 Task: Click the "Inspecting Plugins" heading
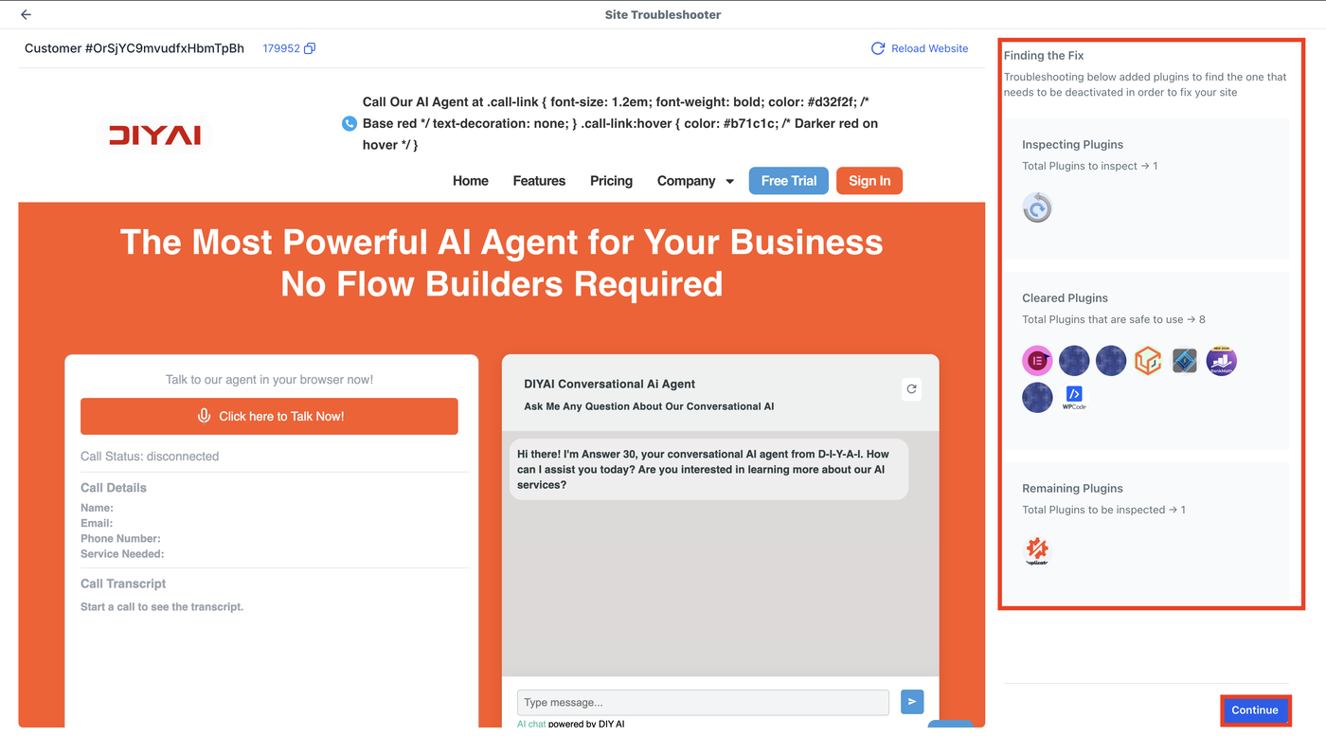[x=1072, y=145]
